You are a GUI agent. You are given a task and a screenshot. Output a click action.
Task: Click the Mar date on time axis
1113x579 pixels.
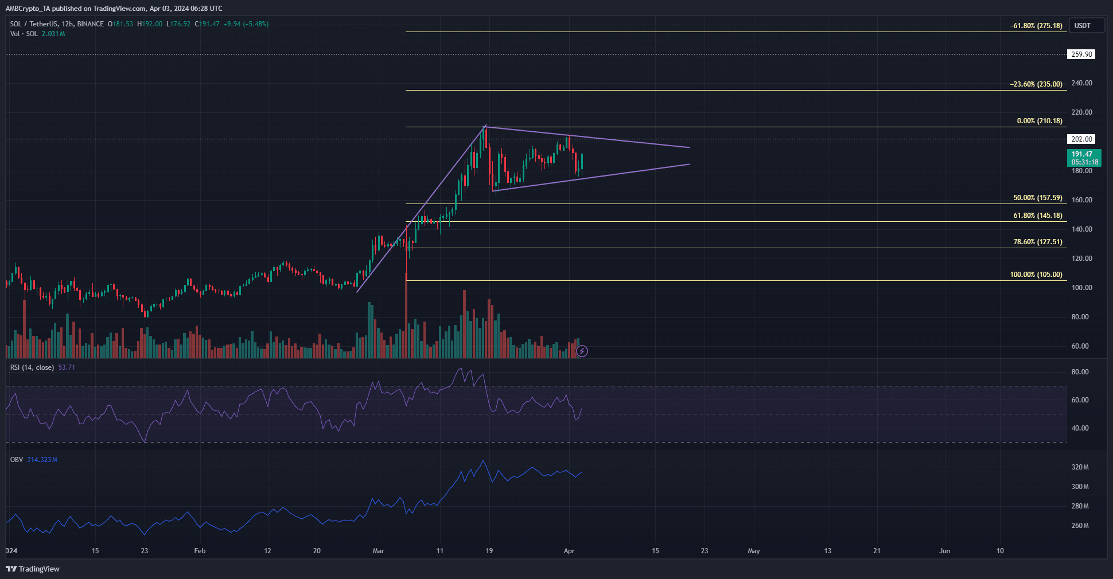[378, 551]
